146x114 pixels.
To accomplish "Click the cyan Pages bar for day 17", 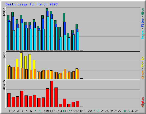I will click(78, 41).
